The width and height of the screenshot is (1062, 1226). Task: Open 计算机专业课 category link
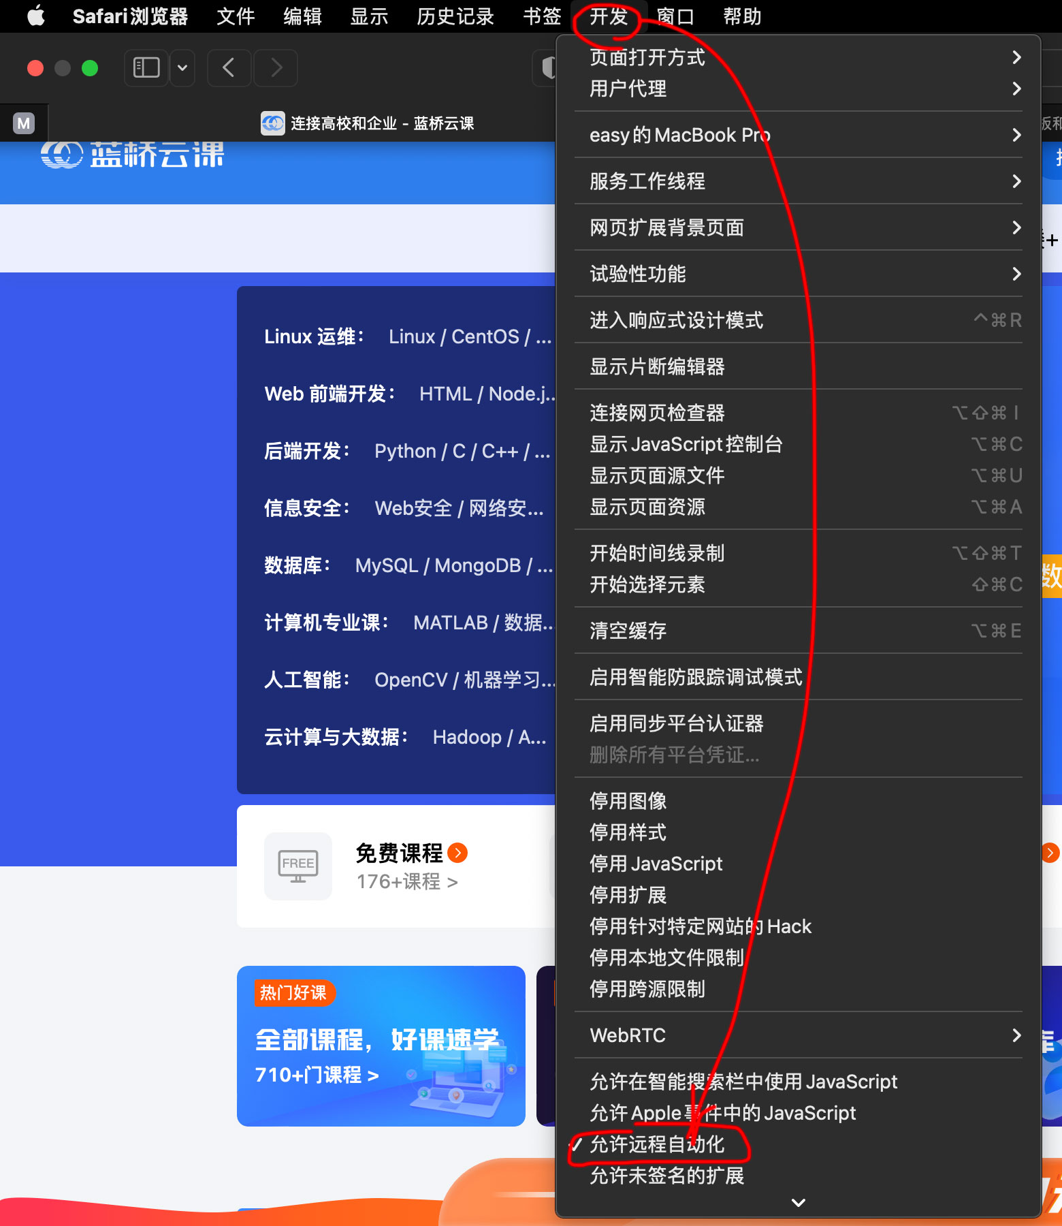(327, 623)
